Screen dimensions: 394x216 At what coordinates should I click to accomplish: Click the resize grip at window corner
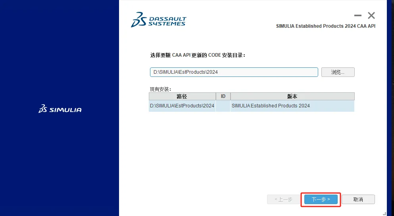coord(384,214)
